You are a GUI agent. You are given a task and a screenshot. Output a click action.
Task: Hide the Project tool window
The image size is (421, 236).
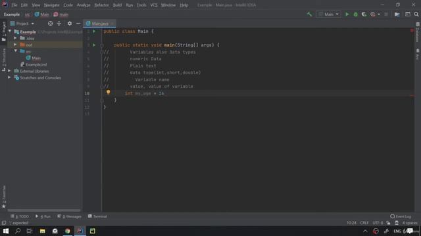78,24
